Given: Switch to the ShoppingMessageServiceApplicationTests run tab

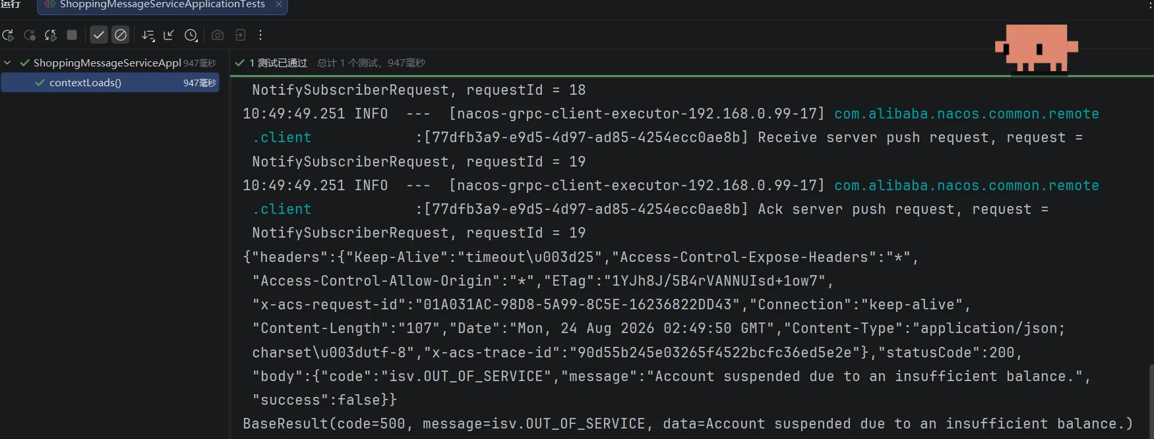Looking at the screenshot, I should tap(162, 5).
